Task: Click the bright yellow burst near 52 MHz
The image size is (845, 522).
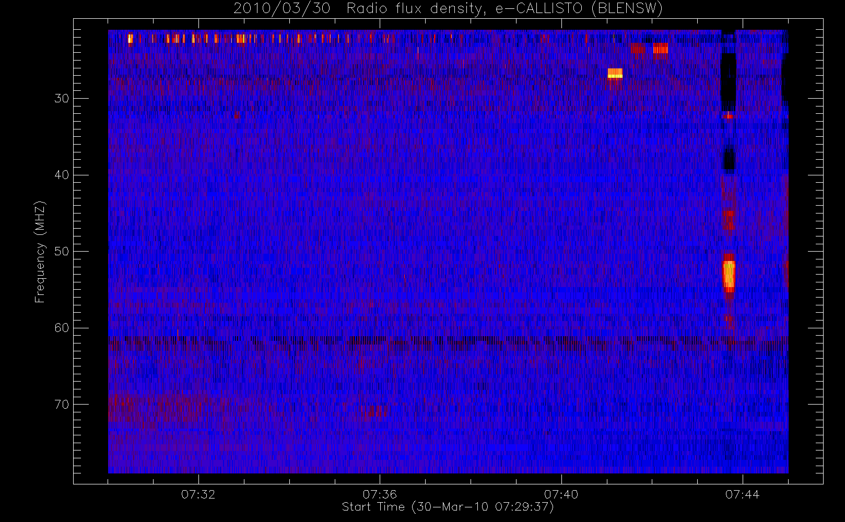Action: [x=729, y=276]
